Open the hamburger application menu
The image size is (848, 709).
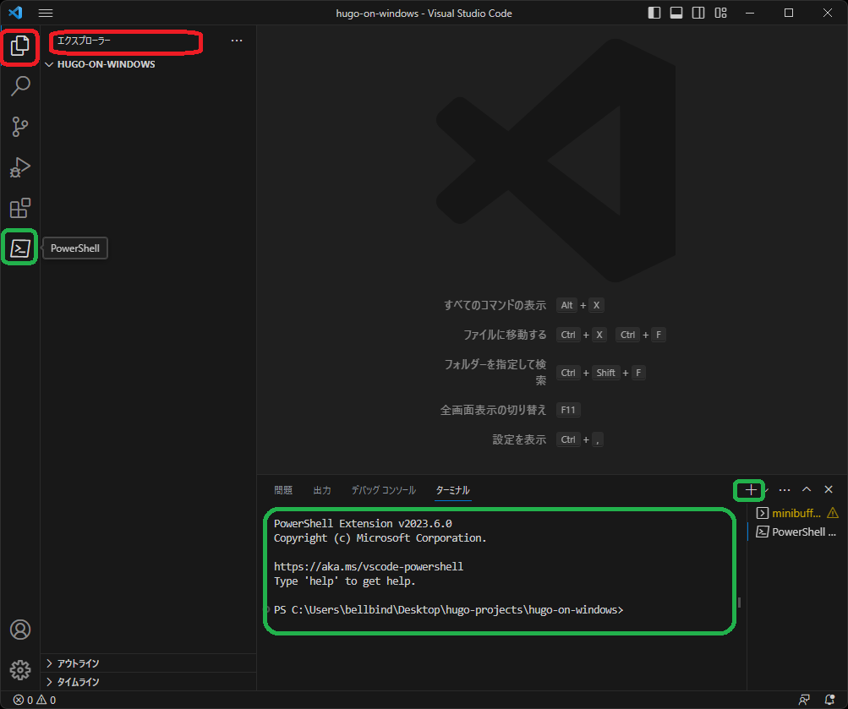46,13
